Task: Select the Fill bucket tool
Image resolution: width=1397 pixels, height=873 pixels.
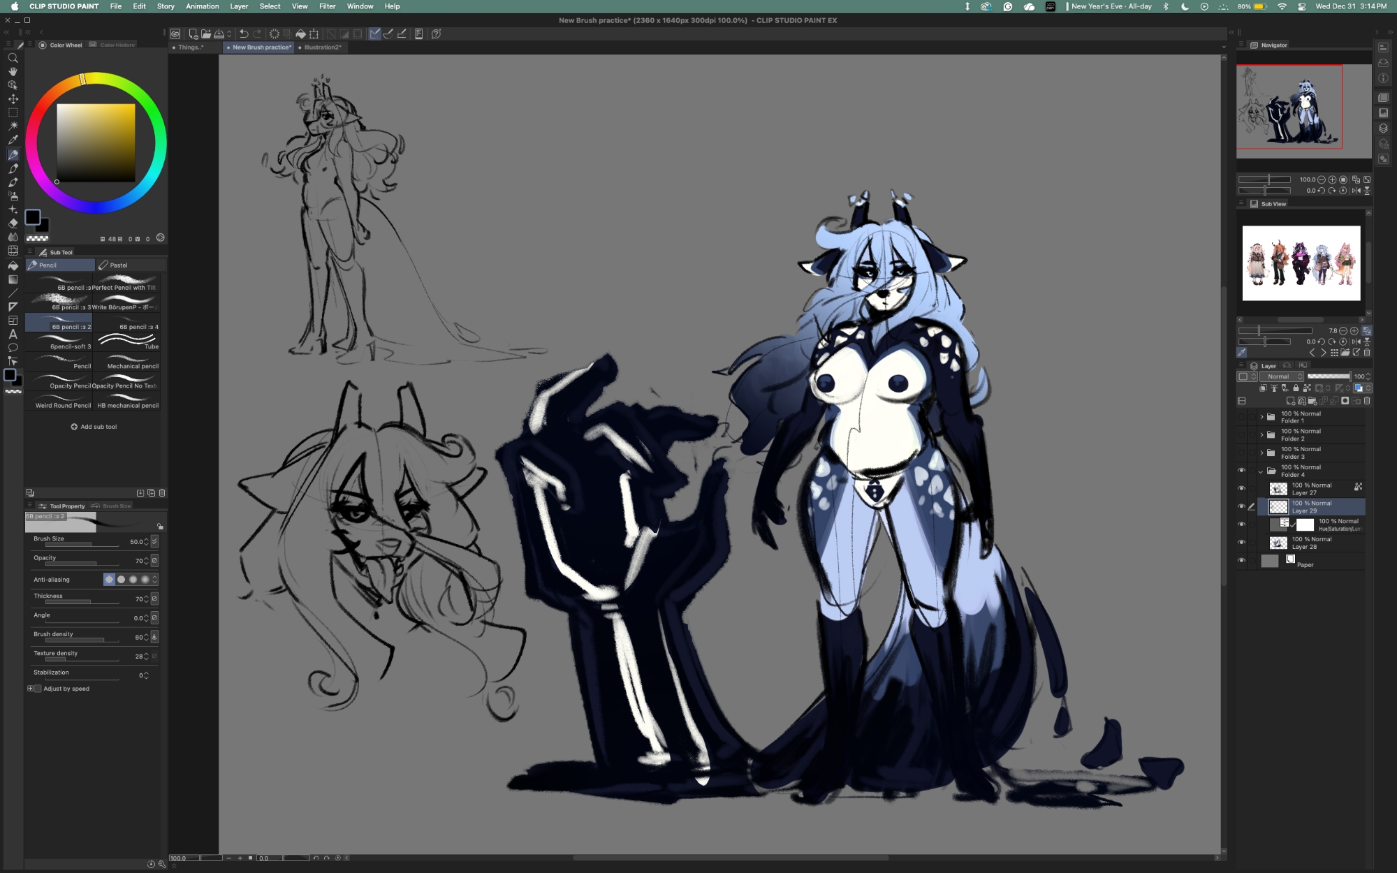Action: point(13,265)
